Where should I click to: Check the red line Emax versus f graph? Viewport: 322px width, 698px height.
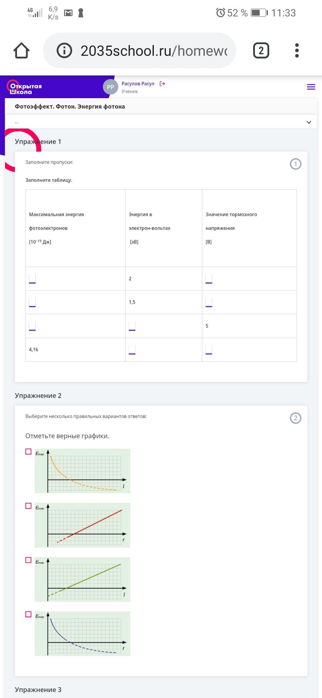[x=28, y=506]
